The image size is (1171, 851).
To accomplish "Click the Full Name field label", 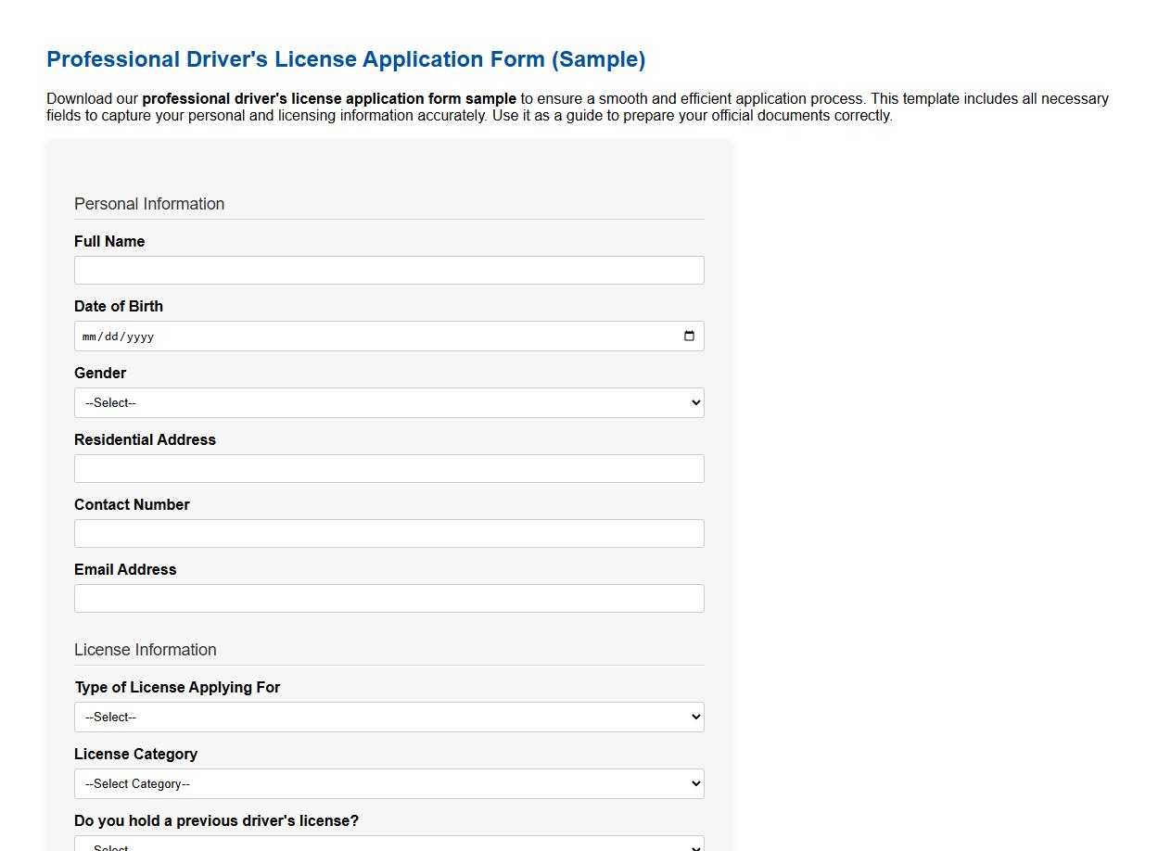I will 109,241.
